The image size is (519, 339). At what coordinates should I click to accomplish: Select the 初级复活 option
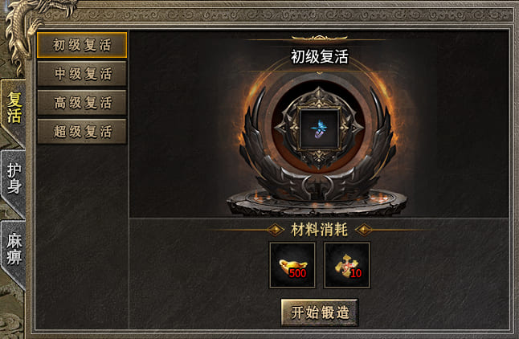82,45
